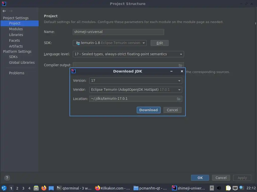This screenshot has width=257, height=192.
Task: Switch to virtual desktop 2
Action: (x=17, y=188)
